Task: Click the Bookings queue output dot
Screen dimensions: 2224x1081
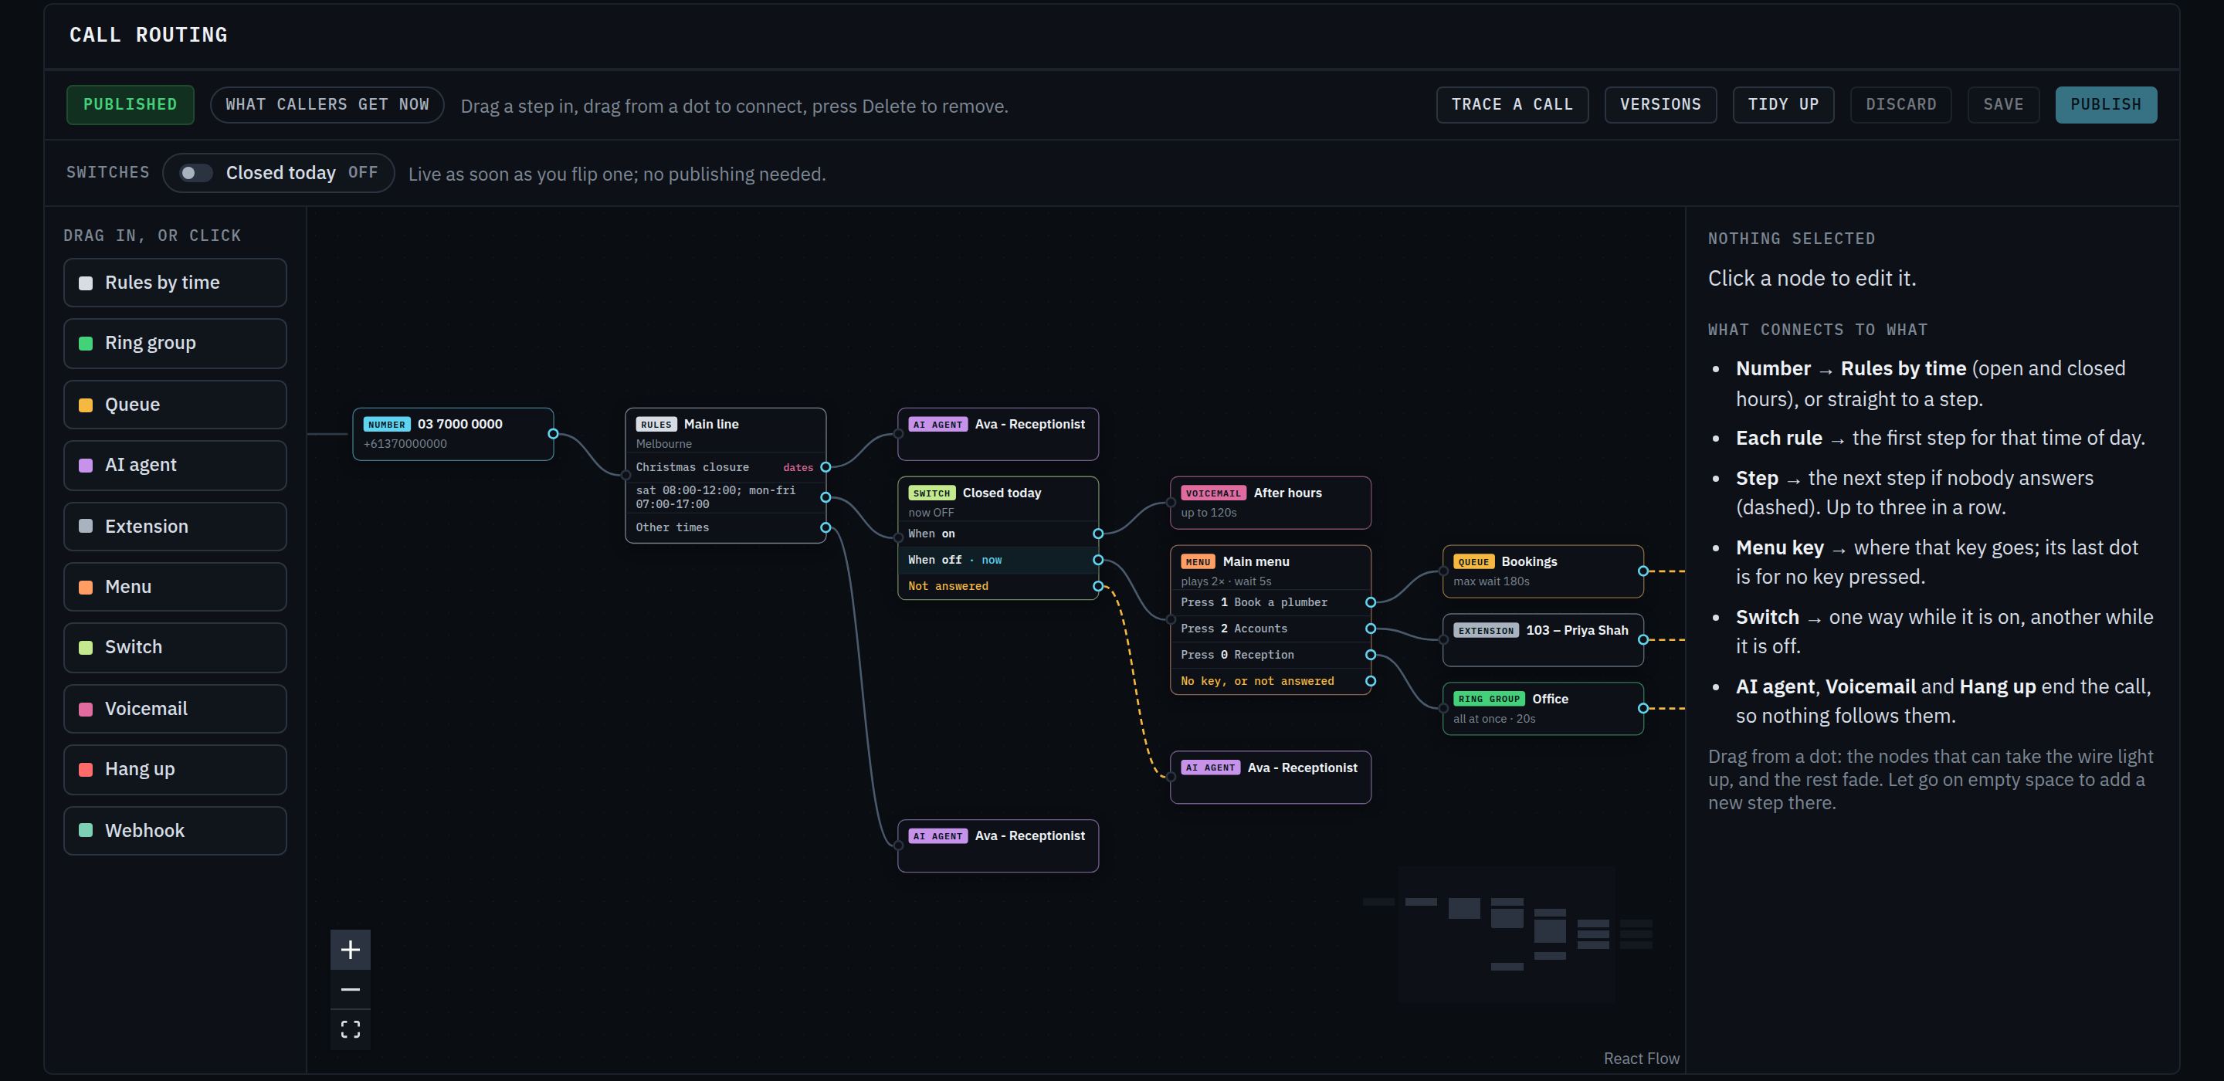Action: pyautogui.click(x=1643, y=571)
